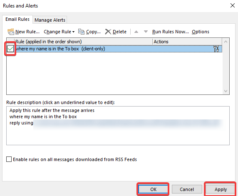Click Run Rules Now...
The image size is (238, 196).
tap(171, 32)
